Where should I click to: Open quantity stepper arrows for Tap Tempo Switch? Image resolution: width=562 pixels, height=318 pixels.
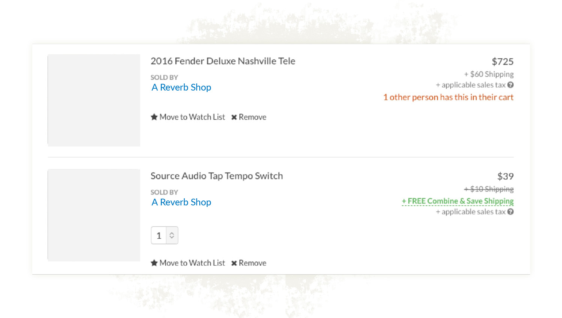(172, 235)
